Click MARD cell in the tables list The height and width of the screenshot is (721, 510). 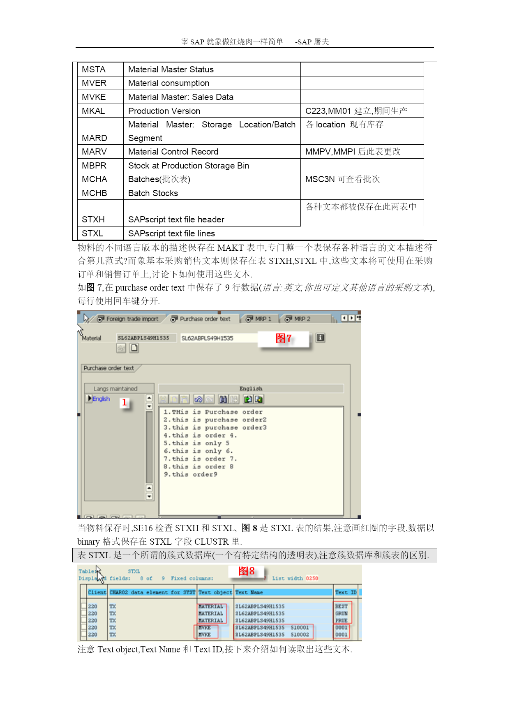[100, 131]
